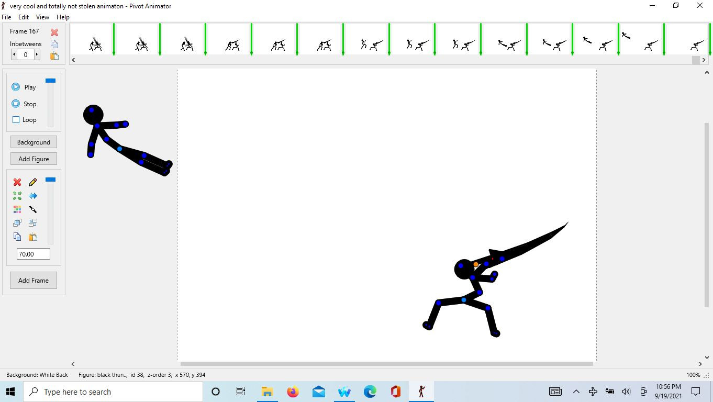Delete the current frame with the red X
Viewport: 713px width, 402px height.
pyautogui.click(x=54, y=32)
